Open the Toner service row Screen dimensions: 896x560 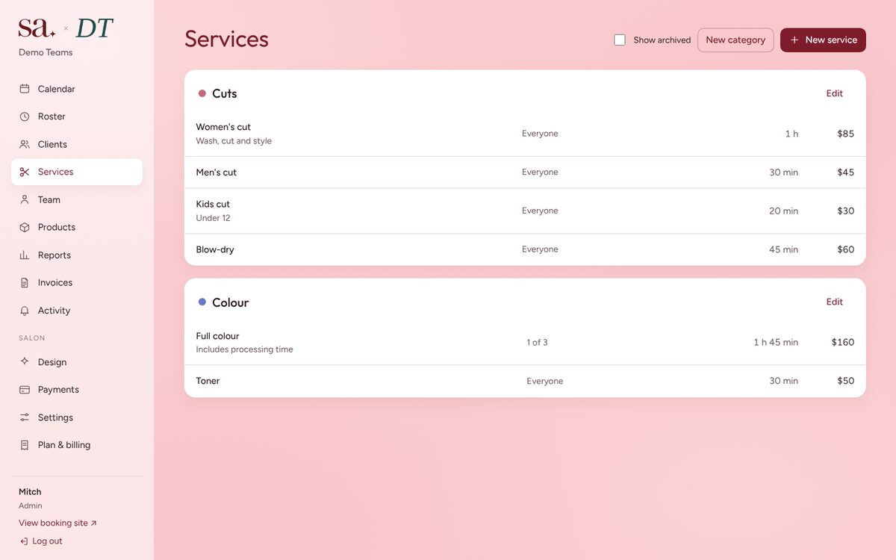tap(525, 381)
